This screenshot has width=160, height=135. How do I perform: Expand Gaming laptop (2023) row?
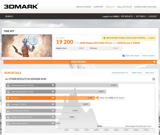click(31, 111)
